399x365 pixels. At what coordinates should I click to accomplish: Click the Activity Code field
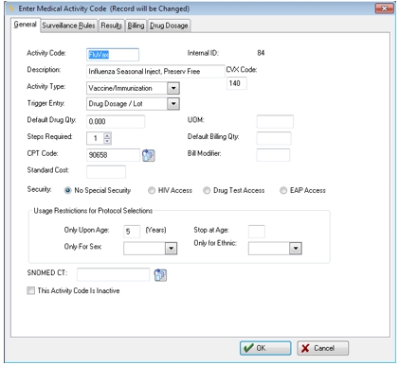point(113,55)
